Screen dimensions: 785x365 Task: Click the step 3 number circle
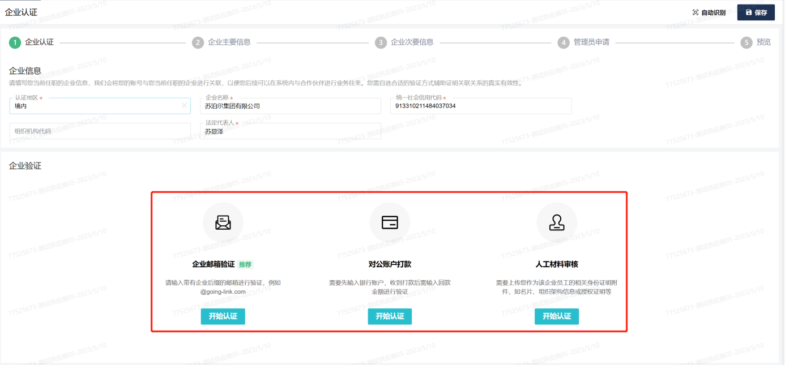click(381, 42)
